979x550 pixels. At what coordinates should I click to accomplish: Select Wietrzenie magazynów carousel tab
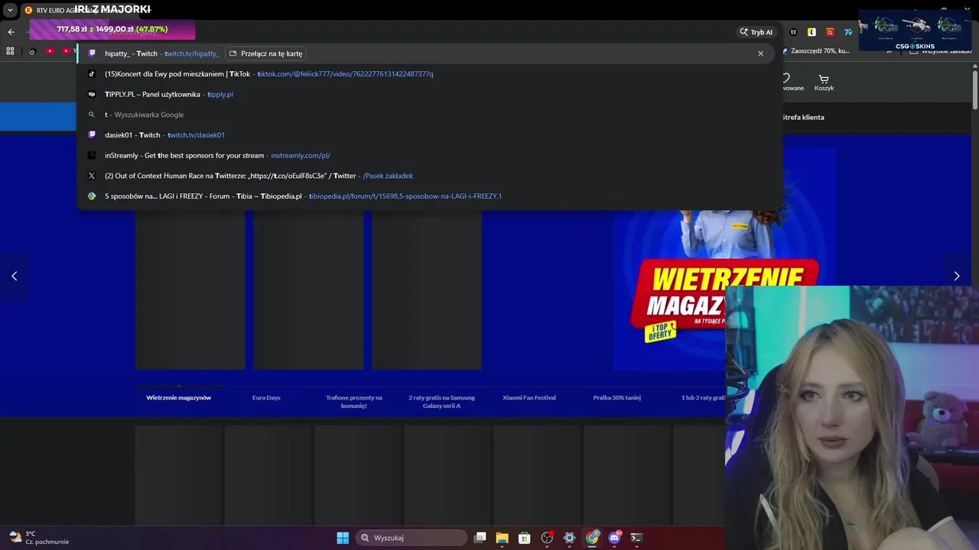tap(179, 398)
